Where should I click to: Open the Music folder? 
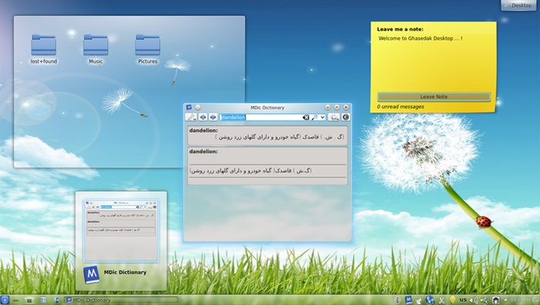tap(96, 49)
